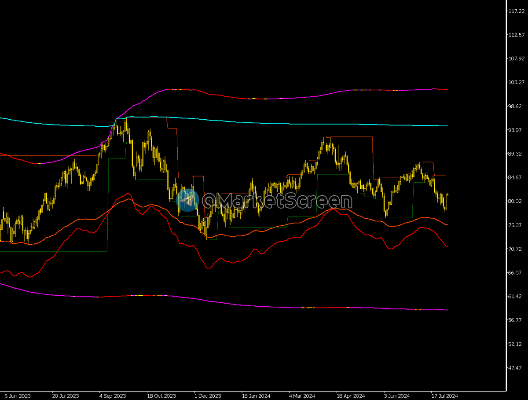Click the 66.07 price level label
Image resolution: width=528 pixels, height=400 pixels.
coord(515,272)
